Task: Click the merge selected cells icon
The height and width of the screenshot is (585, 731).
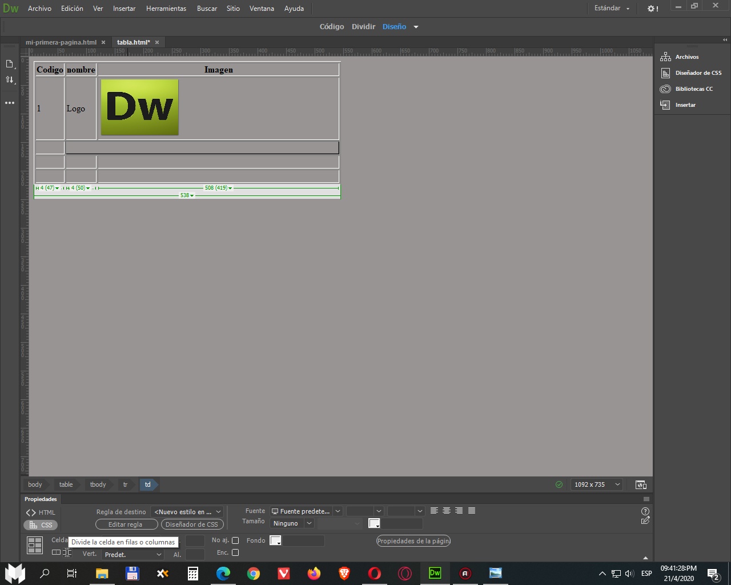Action: click(56, 552)
